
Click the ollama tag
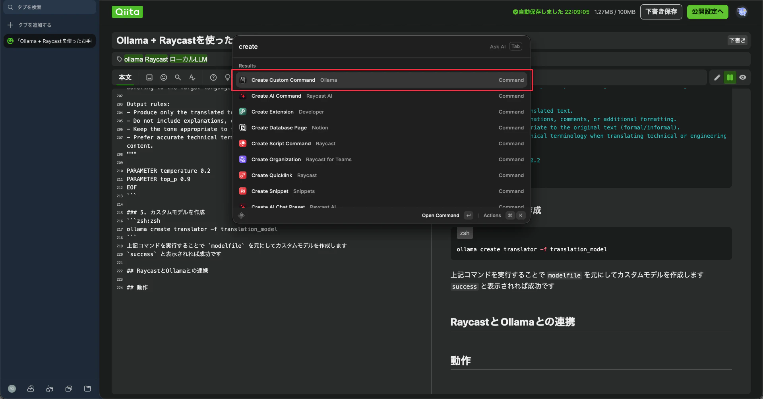134,59
